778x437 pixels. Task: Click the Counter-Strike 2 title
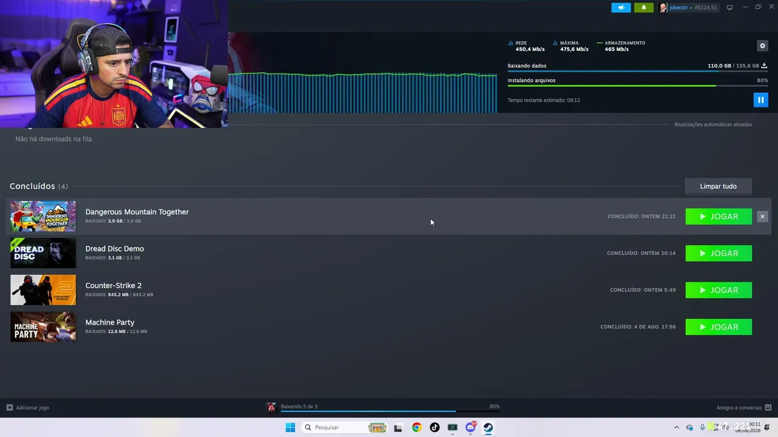pos(113,285)
